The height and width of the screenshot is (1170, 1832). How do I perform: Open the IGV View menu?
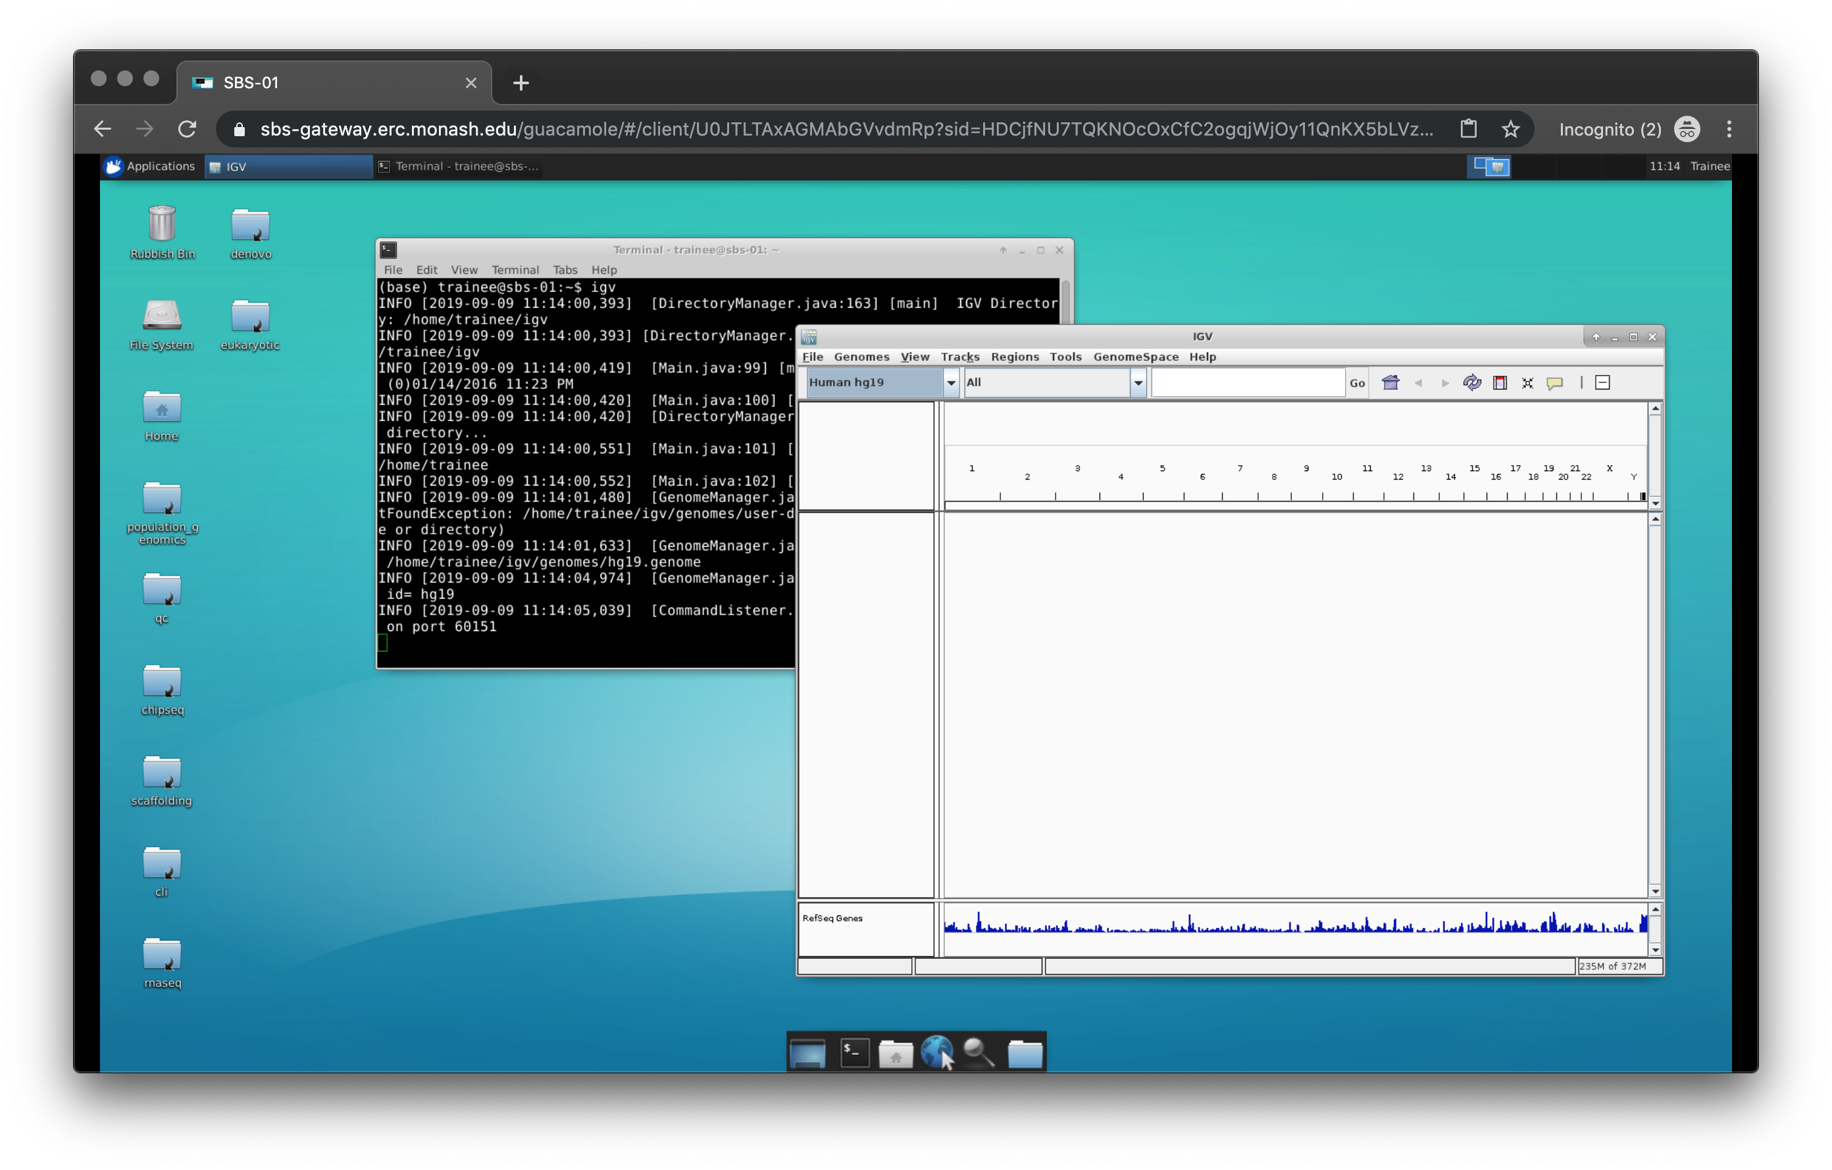point(915,357)
